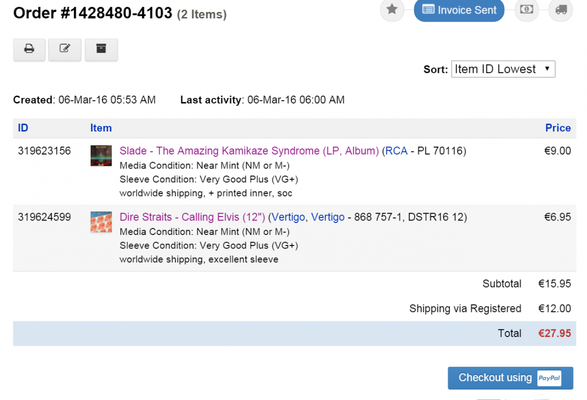The height and width of the screenshot is (400, 587).
Task: Click the edit order pencil icon
Action: (65, 49)
